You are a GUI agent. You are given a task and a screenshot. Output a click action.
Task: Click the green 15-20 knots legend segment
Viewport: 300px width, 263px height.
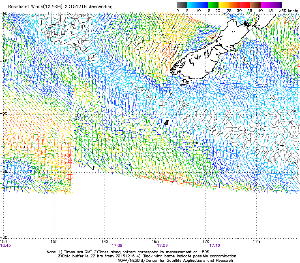[x=213, y=5]
